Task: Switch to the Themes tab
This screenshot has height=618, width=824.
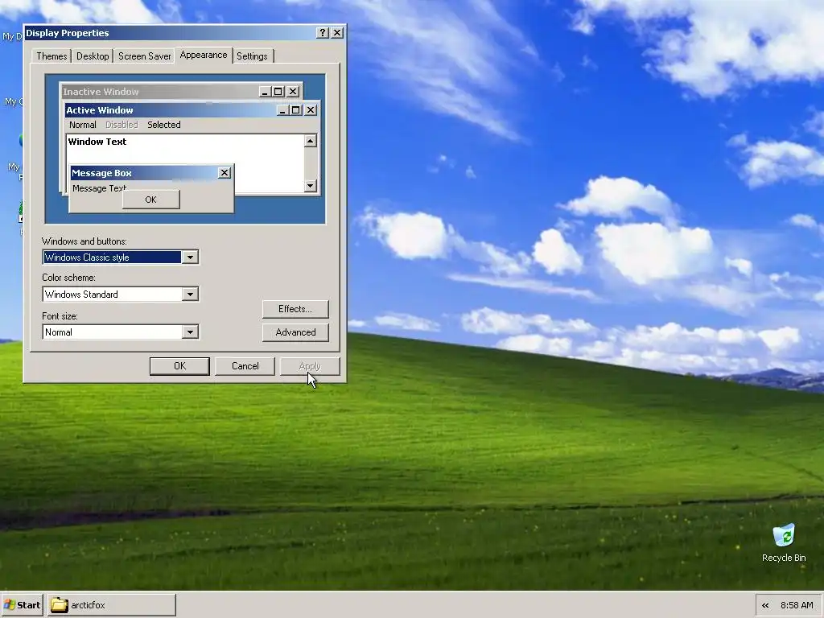Action: (x=51, y=56)
